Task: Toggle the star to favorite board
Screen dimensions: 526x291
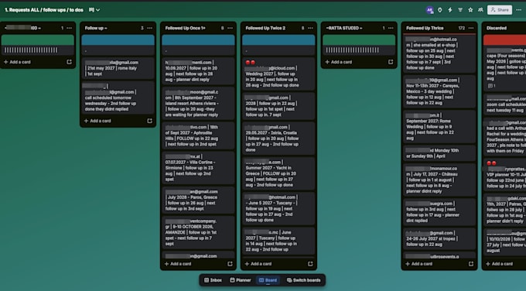Action: click(470, 10)
